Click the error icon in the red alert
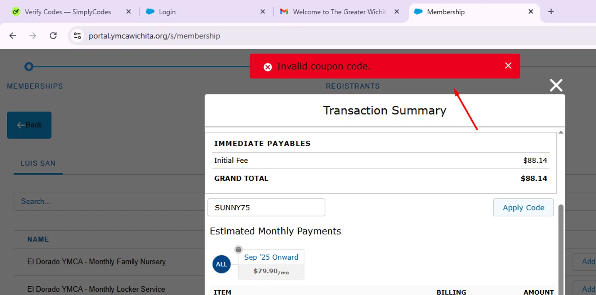This screenshot has height=295, width=596. pos(268,67)
